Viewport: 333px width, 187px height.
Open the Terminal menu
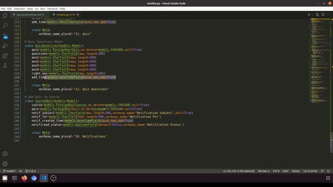coord(52,9)
